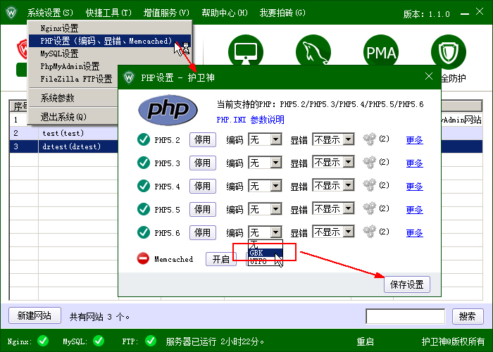Click the gear icon for PHP5.2
The width and height of the screenshot is (493, 352).
click(x=370, y=139)
